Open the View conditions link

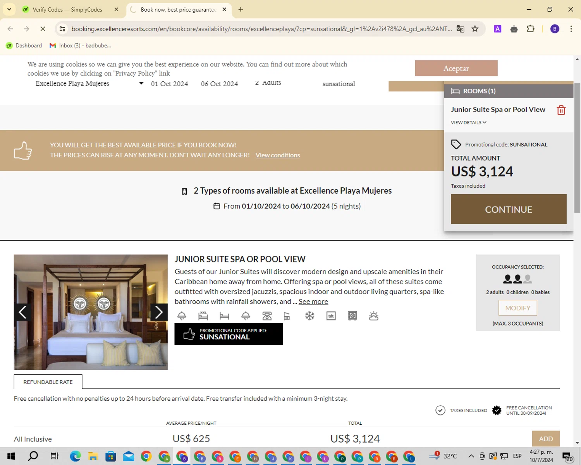(x=278, y=155)
